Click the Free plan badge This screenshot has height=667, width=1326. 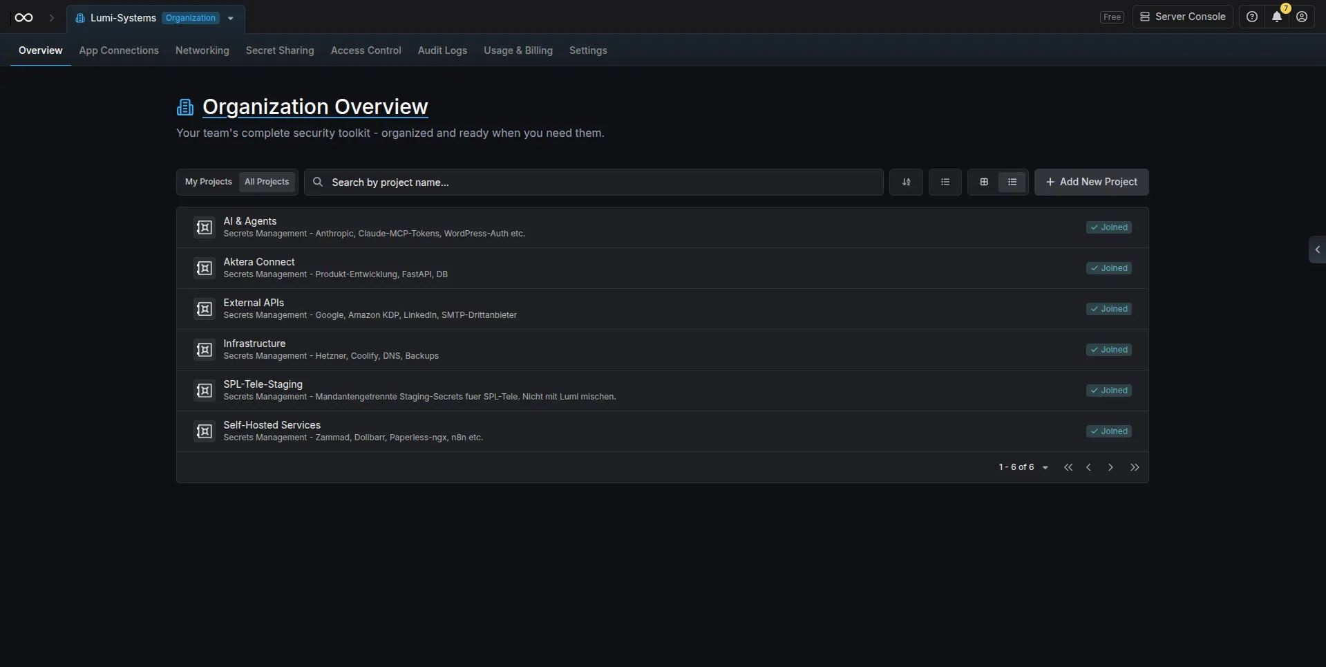(1112, 17)
